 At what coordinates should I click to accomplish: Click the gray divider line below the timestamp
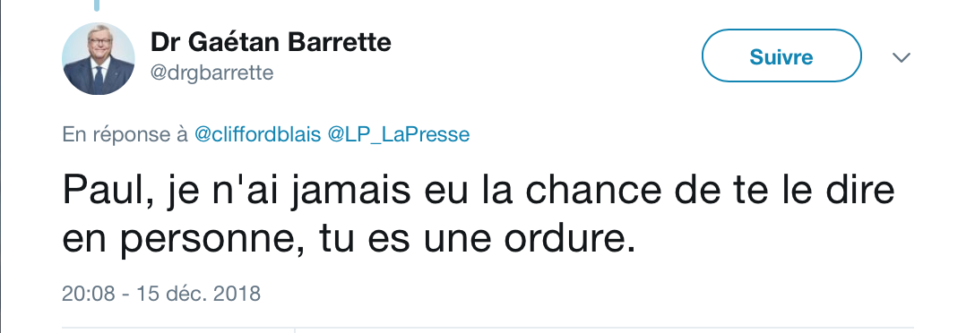pyautogui.click(x=487, y=327)
